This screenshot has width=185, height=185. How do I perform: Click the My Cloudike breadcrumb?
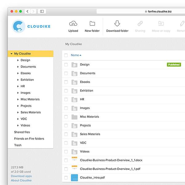tap(73, 44)
